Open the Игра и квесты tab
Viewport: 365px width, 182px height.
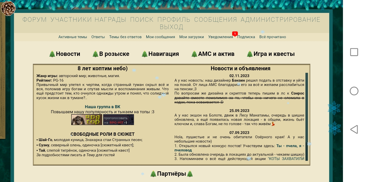pyautogui.click(x=271, y=54)
